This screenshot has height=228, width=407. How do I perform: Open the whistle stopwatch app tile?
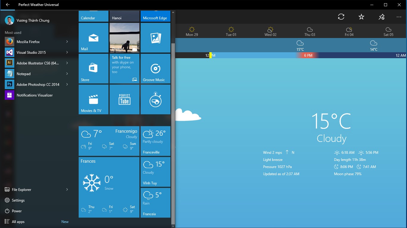(x=156, y=99)
